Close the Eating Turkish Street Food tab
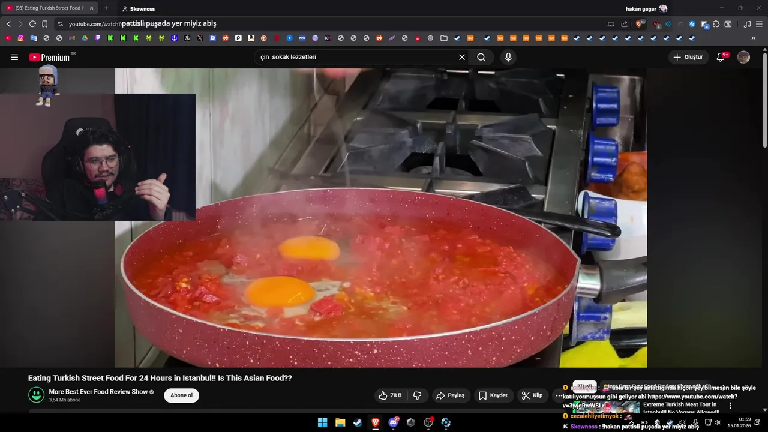This screenshot has height=432, width=768. pos(92,8)
